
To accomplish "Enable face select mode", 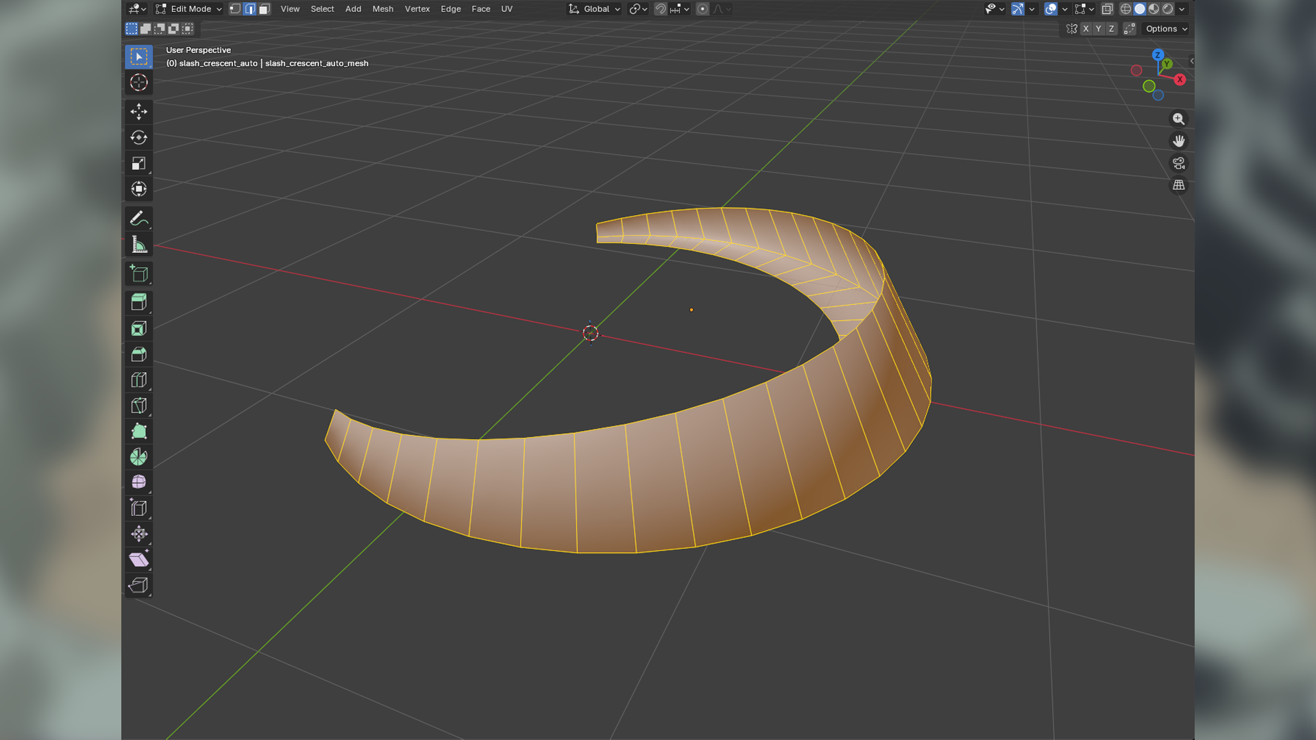I will pyautogui.click(x=265, y=9).
